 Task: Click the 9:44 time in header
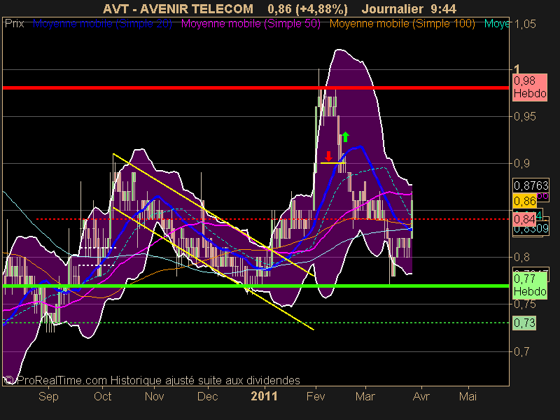coord(444,8)
